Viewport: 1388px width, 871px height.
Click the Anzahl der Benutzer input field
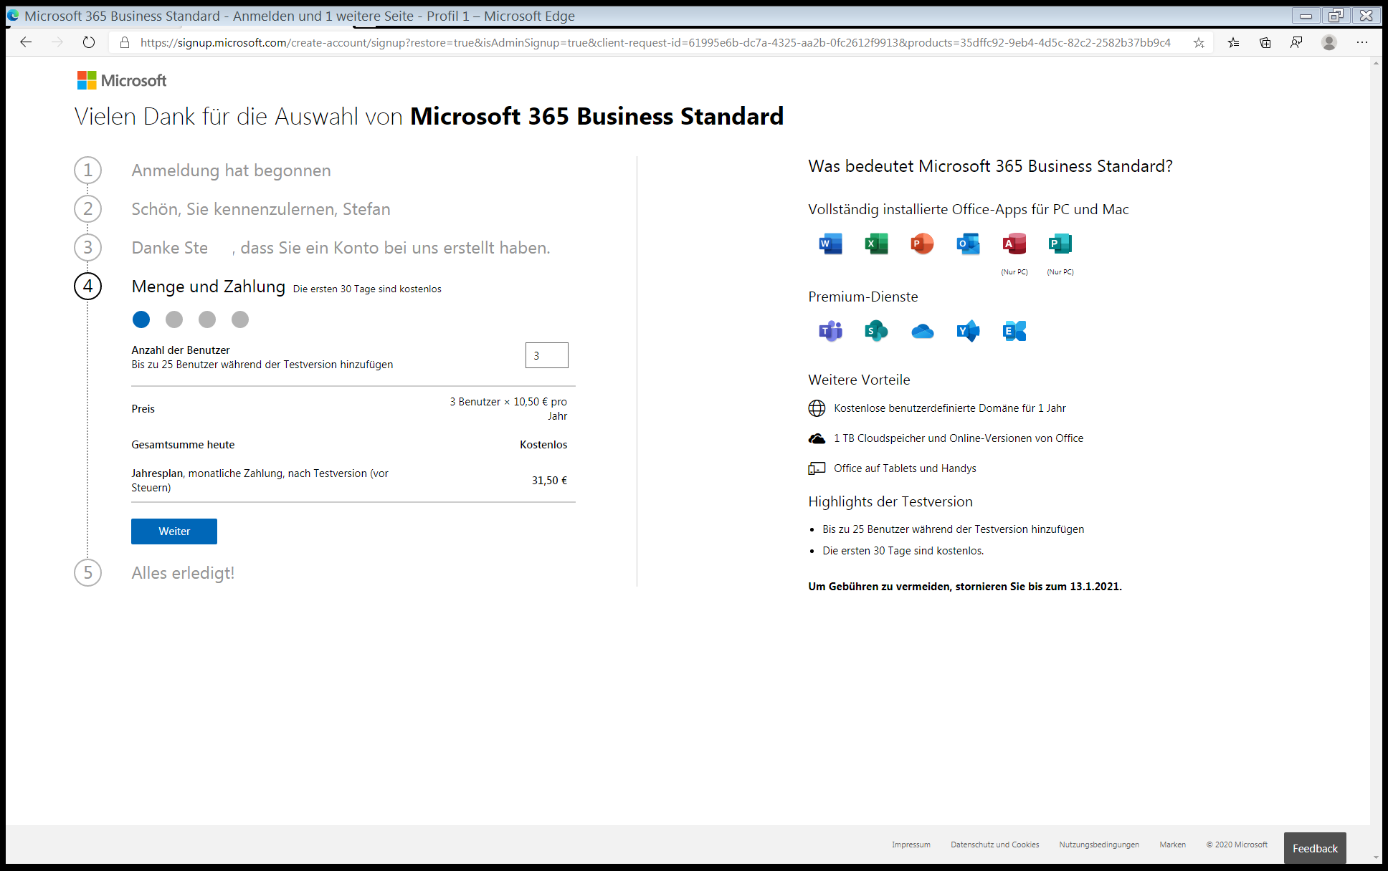tap(546, 355)
